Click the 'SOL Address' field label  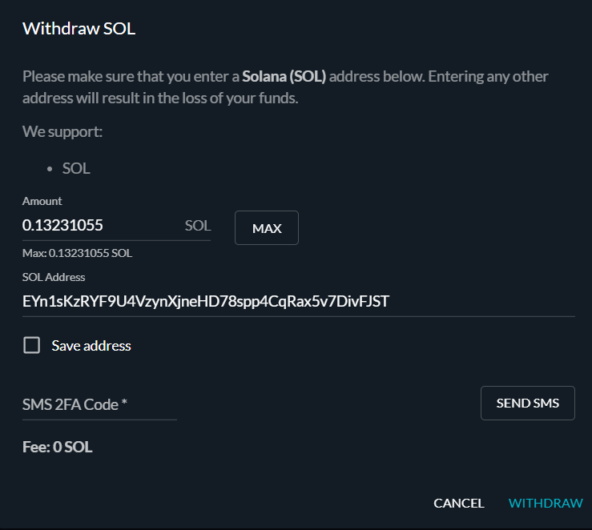(x=54, y=277)
